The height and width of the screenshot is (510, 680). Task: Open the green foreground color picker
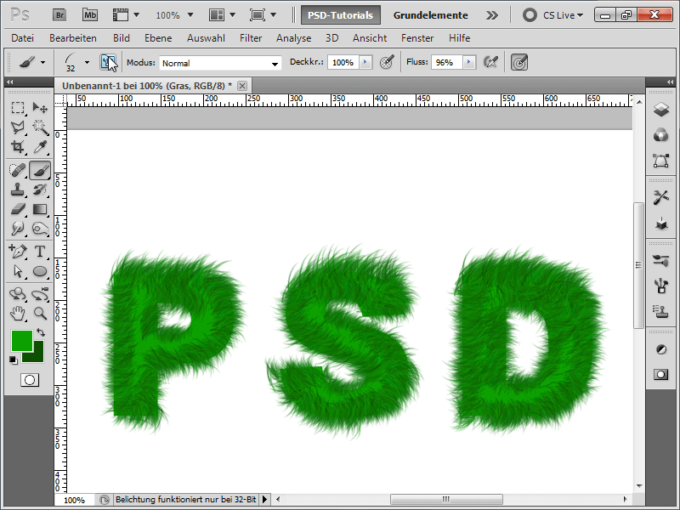[x=22, y=341]
